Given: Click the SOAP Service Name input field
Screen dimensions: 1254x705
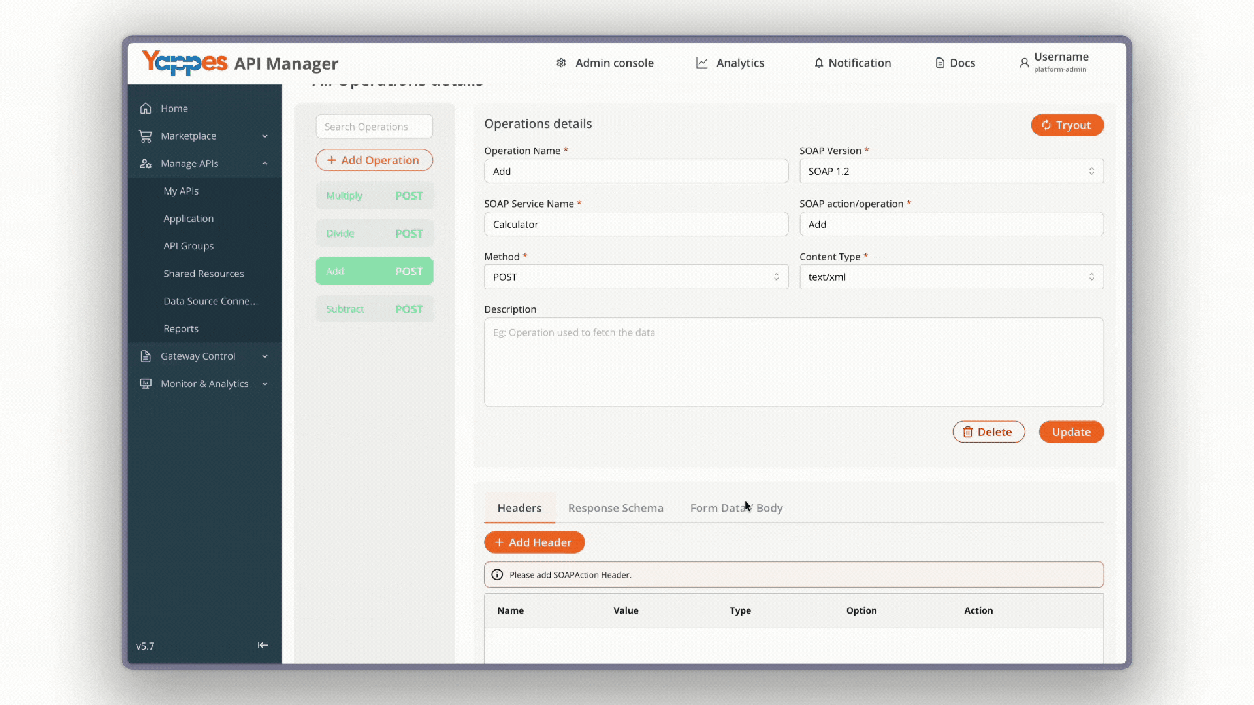Looking at the screenshot, I should tap(635, 224).
